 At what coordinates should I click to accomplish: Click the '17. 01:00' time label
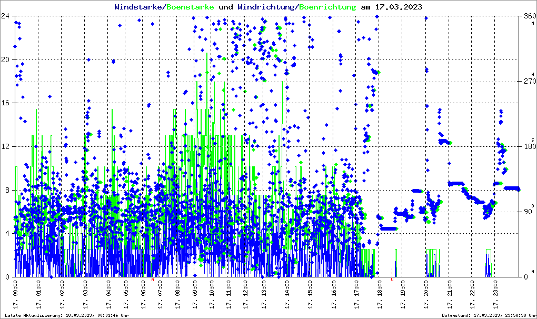pyautogui.click(x=38, y=294)
